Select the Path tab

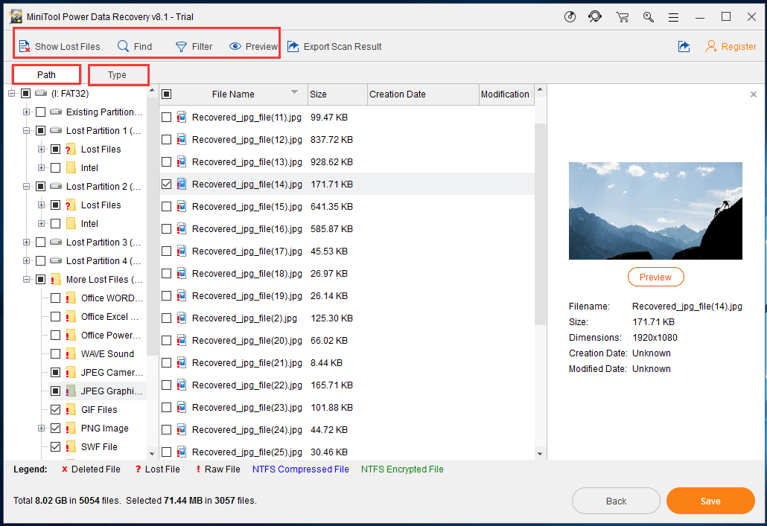click(45, 74)
